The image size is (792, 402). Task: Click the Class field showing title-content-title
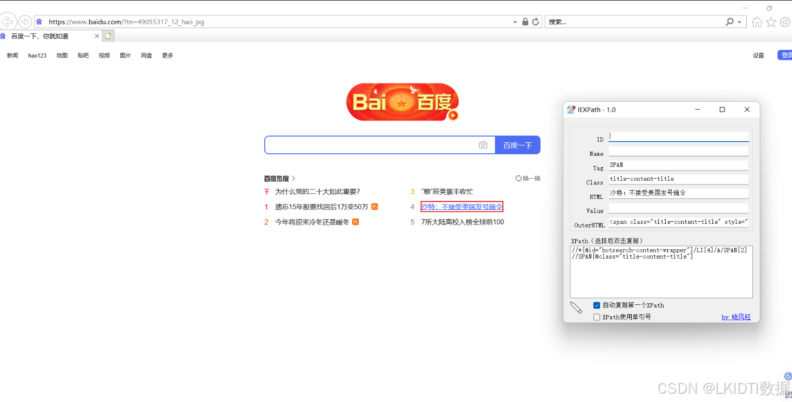pos(679,179)
